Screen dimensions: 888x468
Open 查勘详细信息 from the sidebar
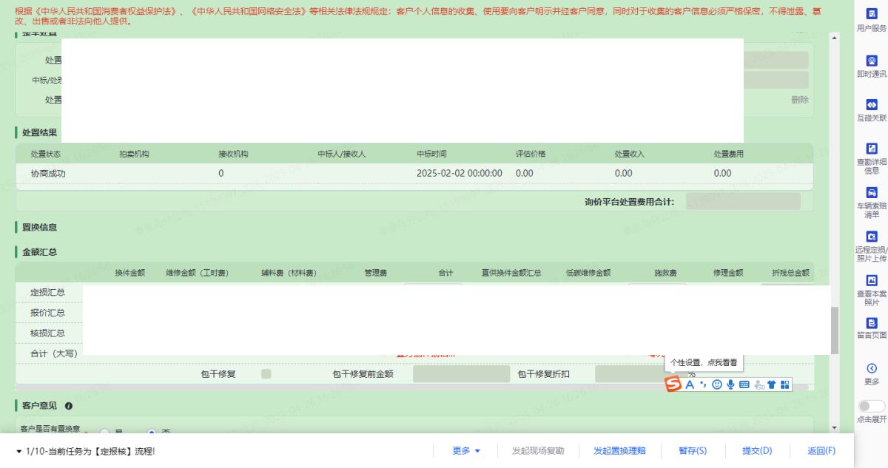tap(871, 149)
